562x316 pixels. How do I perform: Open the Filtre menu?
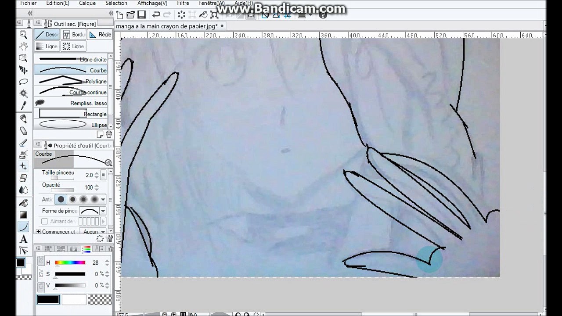pos(183,3)
